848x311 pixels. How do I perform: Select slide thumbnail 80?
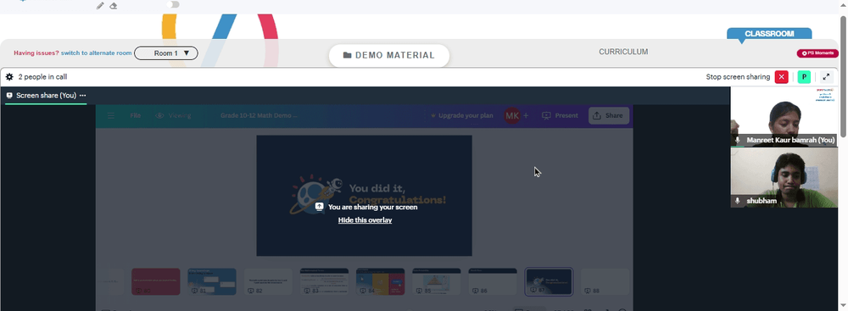click(156, 282)
